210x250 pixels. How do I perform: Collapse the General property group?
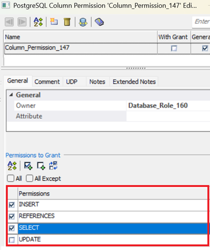[x=11, y=95]
